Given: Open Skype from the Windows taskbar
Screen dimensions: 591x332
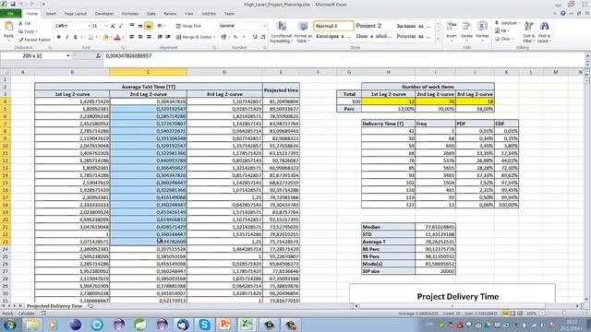Looking at the screenshot, I should tap(204, 324).
